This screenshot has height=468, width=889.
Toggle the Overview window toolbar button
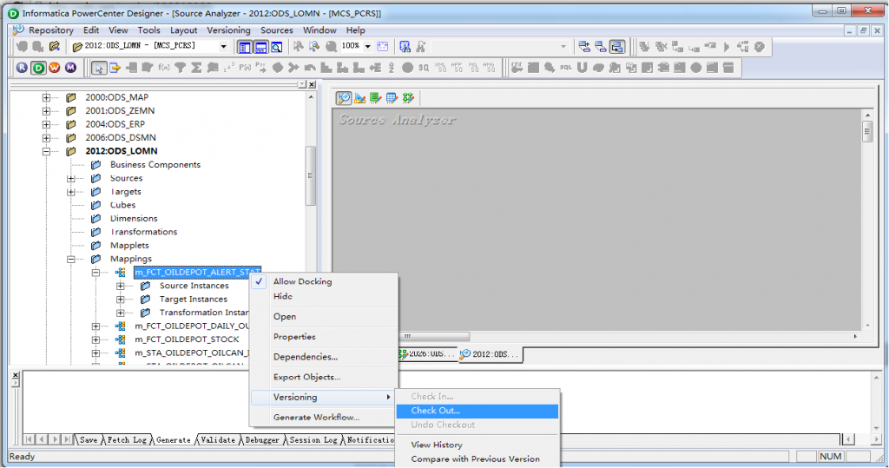point(277,47)
